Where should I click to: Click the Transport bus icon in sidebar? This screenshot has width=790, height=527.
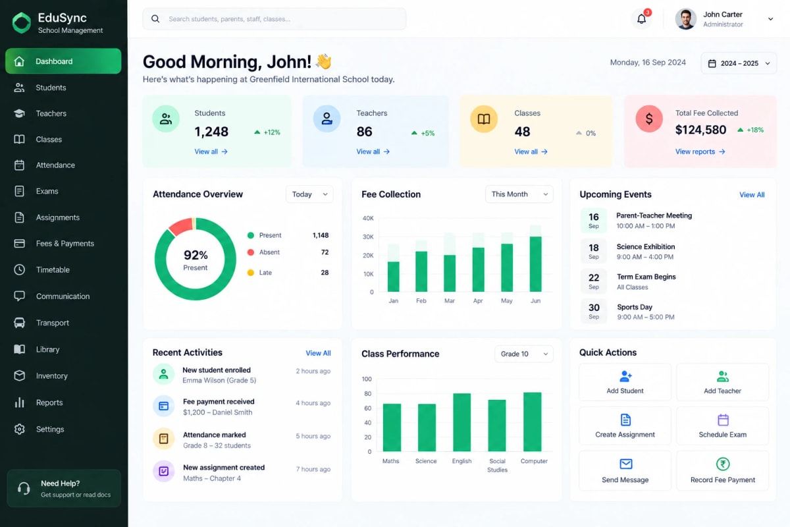pyautogui.click(x=20, y=323)
